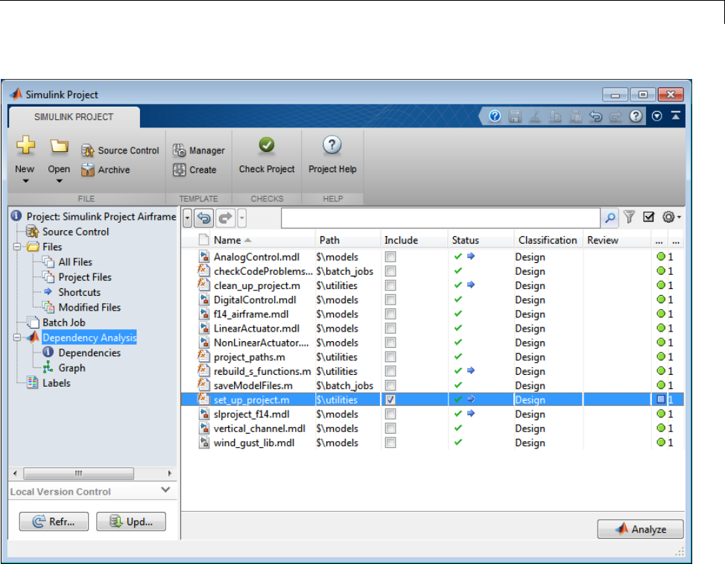Click the filter funnel icon
Screen dimensions: 725x564
[630, 217]
